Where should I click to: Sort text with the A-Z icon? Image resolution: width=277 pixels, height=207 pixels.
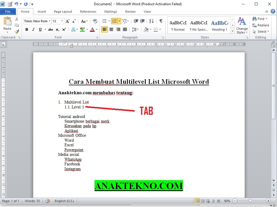[x=152, y=21]
